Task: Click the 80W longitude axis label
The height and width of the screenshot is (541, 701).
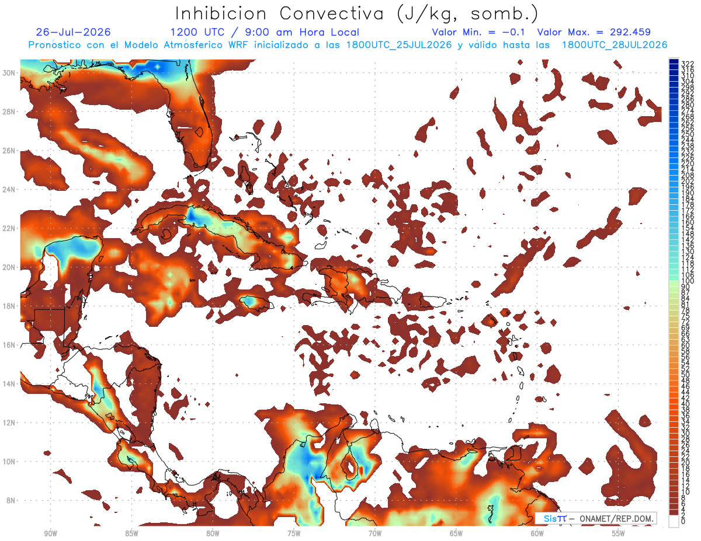Action: pyautogui.click(x=213, y=533)
